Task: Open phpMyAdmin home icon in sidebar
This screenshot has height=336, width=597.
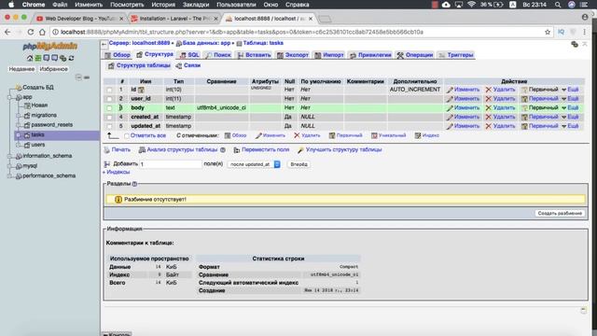Action: tap(30, 58)
